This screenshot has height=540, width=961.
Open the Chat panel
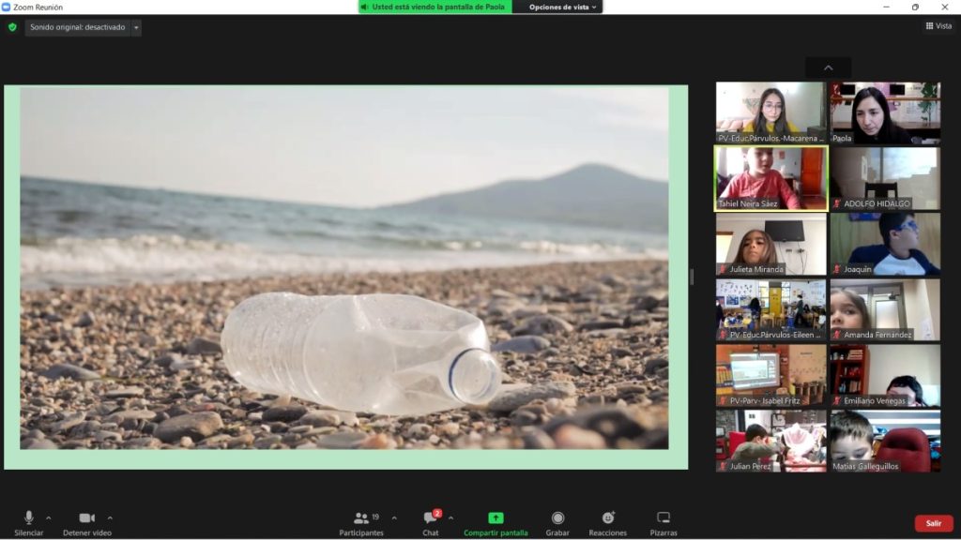click(x=431, y=518)
